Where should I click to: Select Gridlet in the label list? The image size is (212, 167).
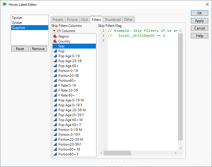pyautogui.click(x=17, y=23)
